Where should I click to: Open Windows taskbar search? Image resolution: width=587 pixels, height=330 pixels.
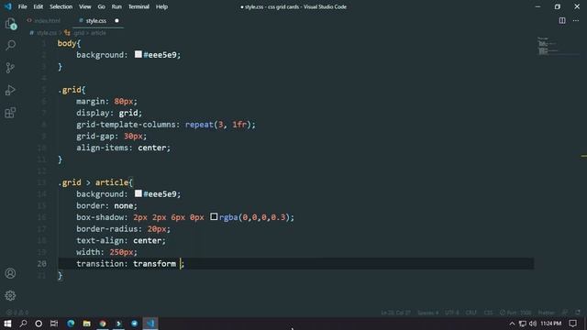pos(23,324)
